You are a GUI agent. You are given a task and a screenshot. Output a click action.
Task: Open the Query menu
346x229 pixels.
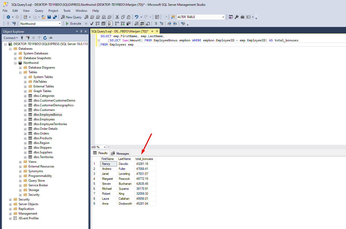(x=39, y=11)
